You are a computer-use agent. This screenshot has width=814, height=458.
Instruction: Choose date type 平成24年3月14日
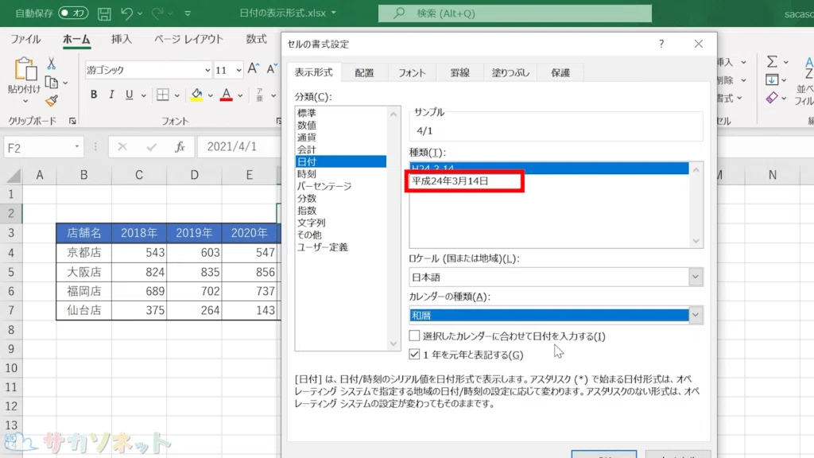(x=549, y=181)
